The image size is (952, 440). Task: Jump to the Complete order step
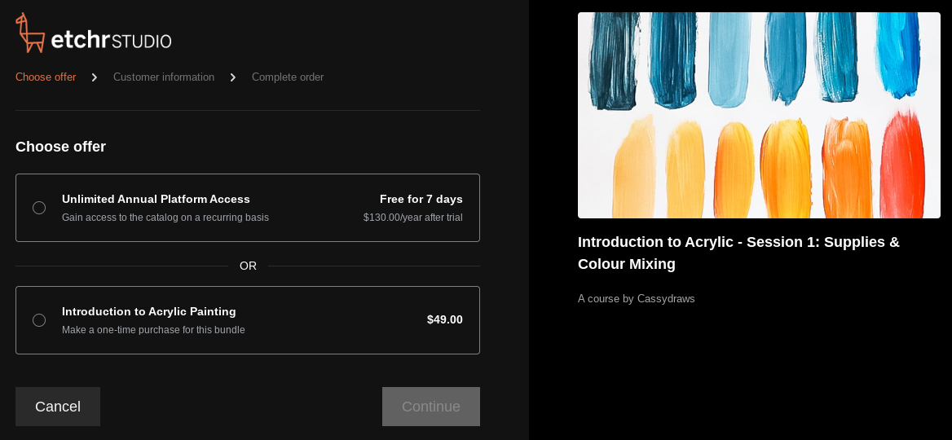[x=288, y=77]
